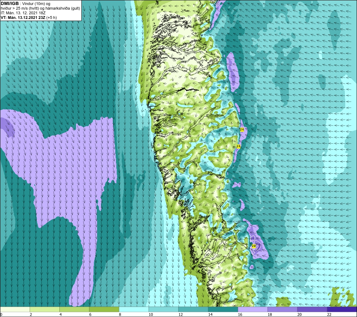Click the legend scale label '8'
Screen dimensions: 357x317
[x=120, y=314]
